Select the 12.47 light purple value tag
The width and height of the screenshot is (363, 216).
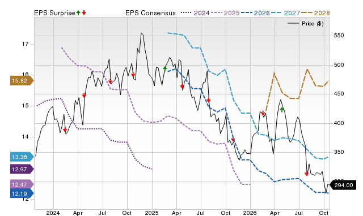coord(22,184)
